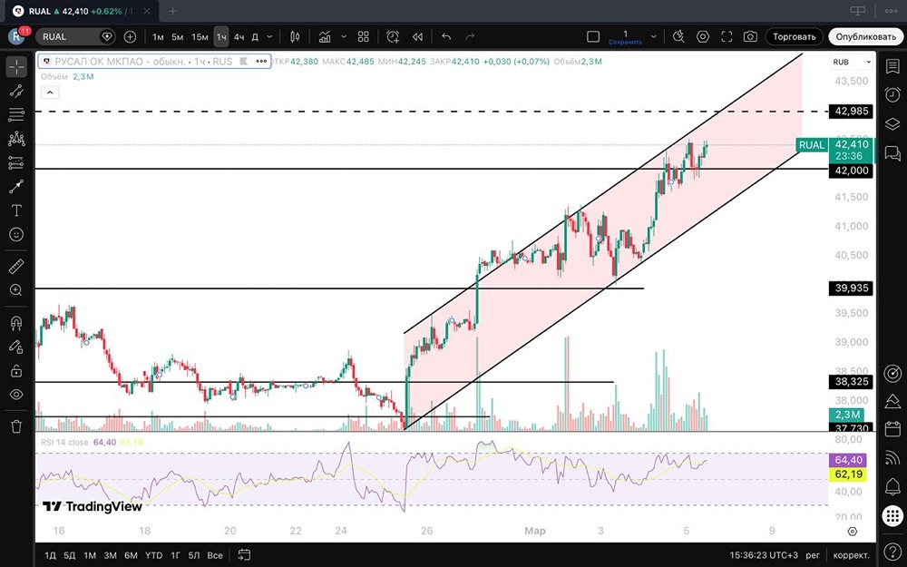Open the help center question icon
Viewport: 907px width, 567px height.
click(892, 552)
